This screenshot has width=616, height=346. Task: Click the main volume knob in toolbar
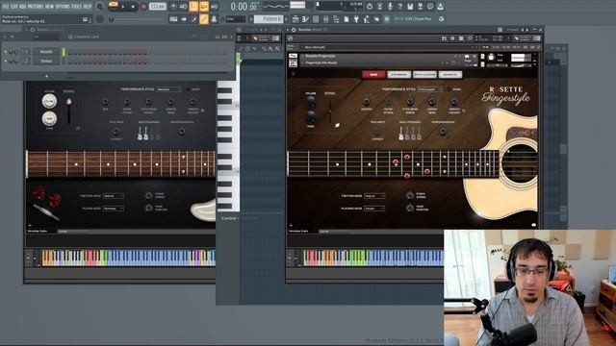coord(99,7)
